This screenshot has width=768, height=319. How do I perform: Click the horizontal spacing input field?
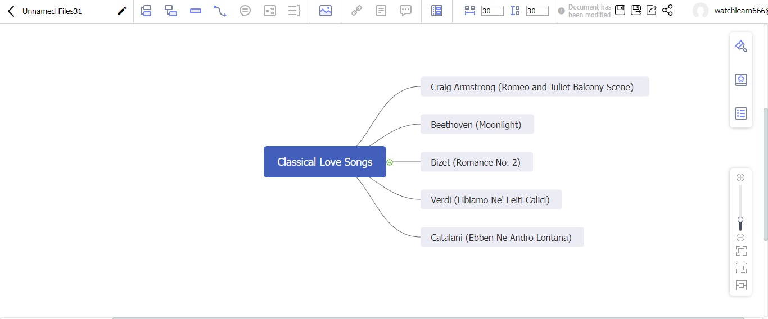click(x=492, y=11)
